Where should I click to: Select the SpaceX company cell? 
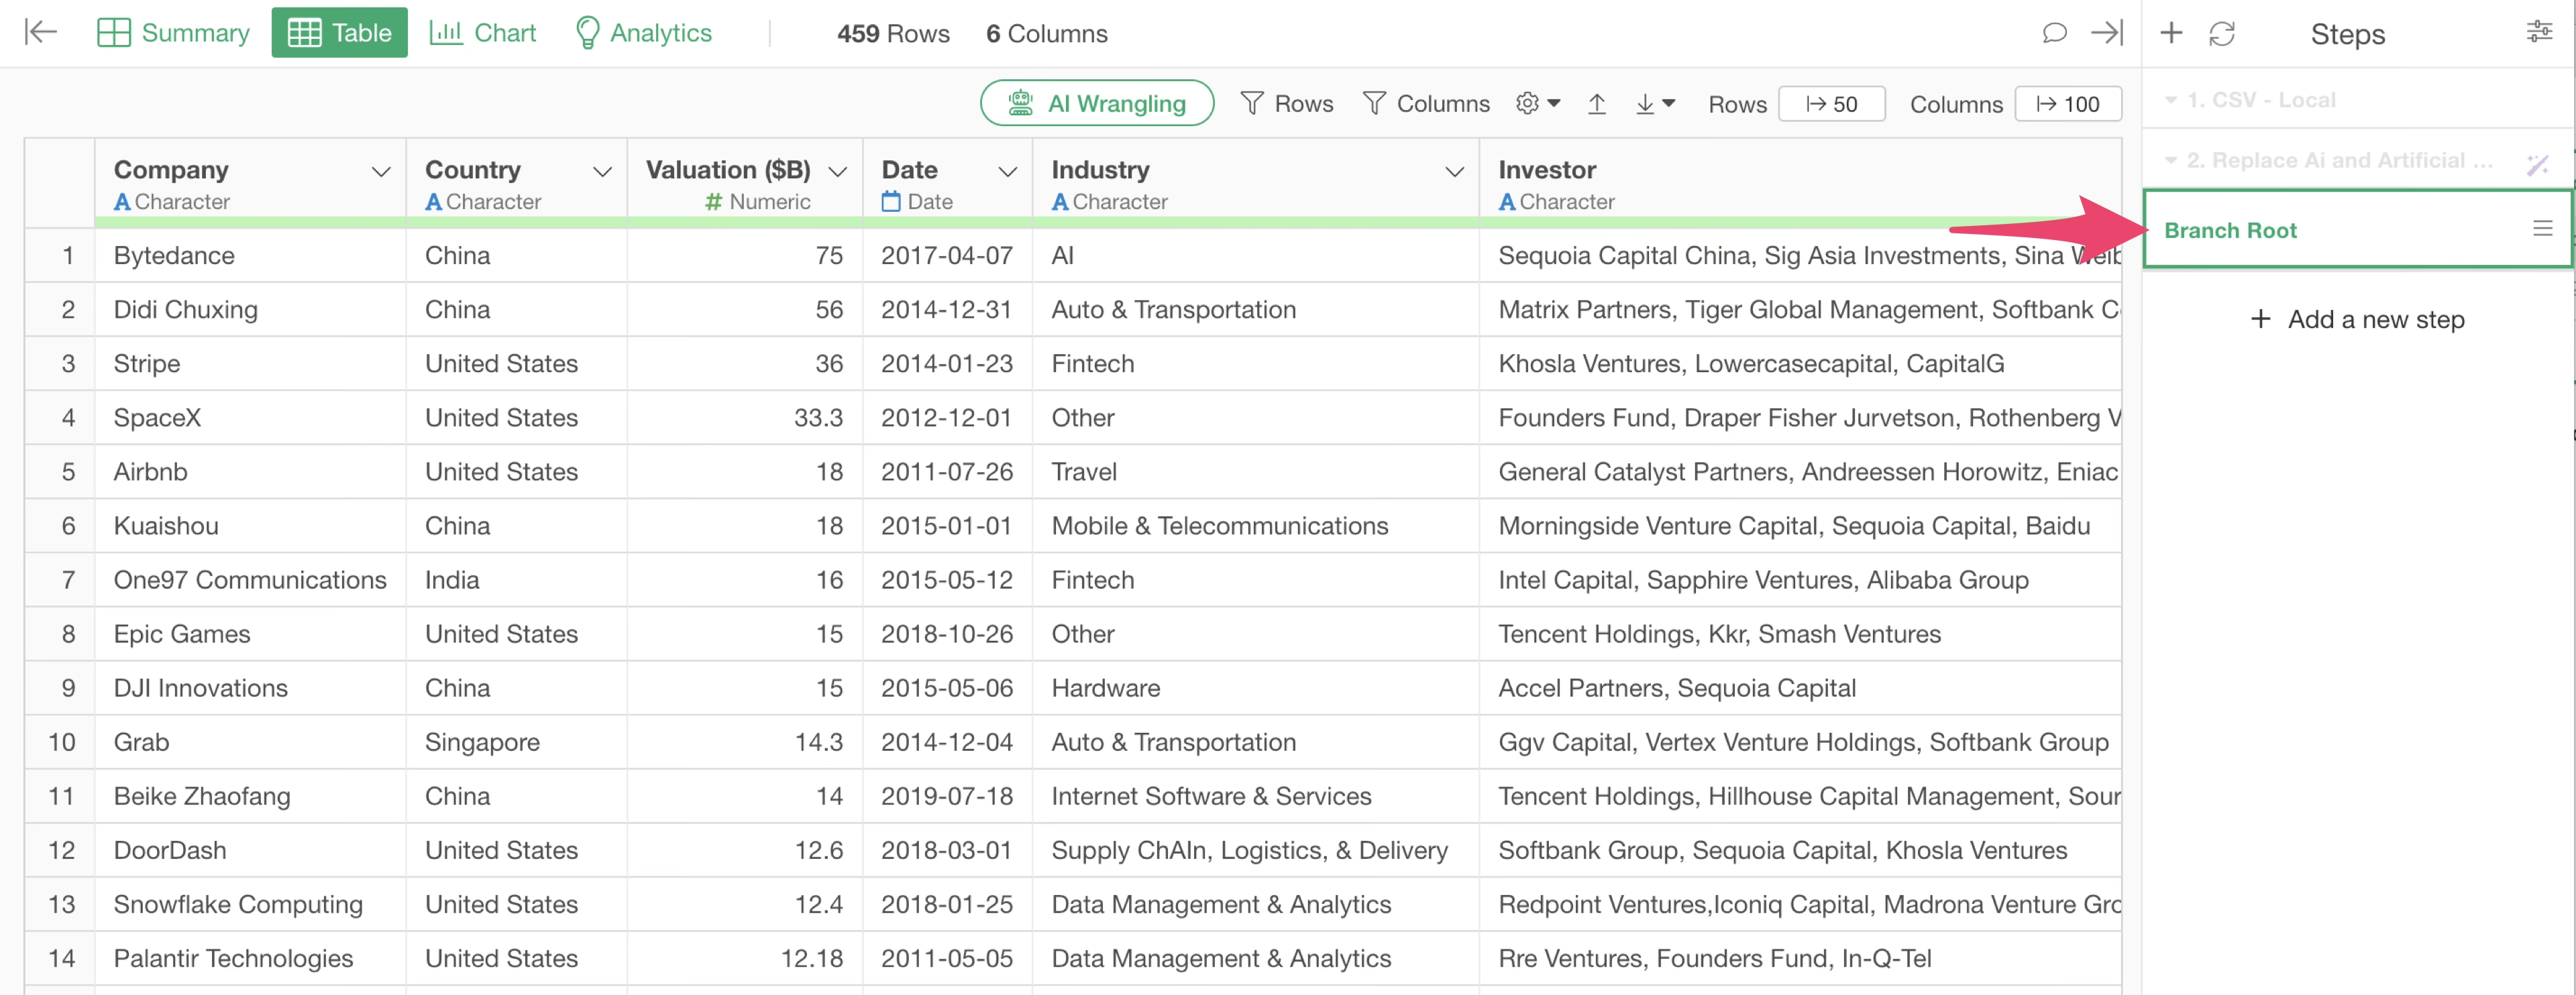point(250,418)
